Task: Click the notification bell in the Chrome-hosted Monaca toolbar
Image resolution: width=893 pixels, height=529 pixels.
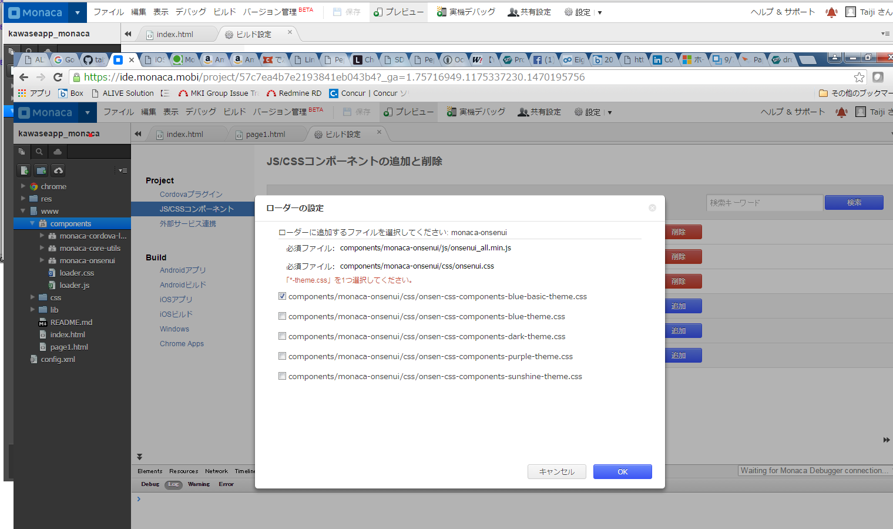Action: click(x=841, y=112)
